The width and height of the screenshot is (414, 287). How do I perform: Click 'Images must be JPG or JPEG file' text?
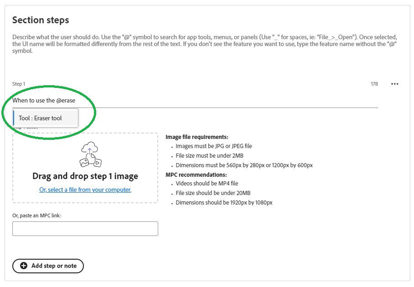point(213,146)
